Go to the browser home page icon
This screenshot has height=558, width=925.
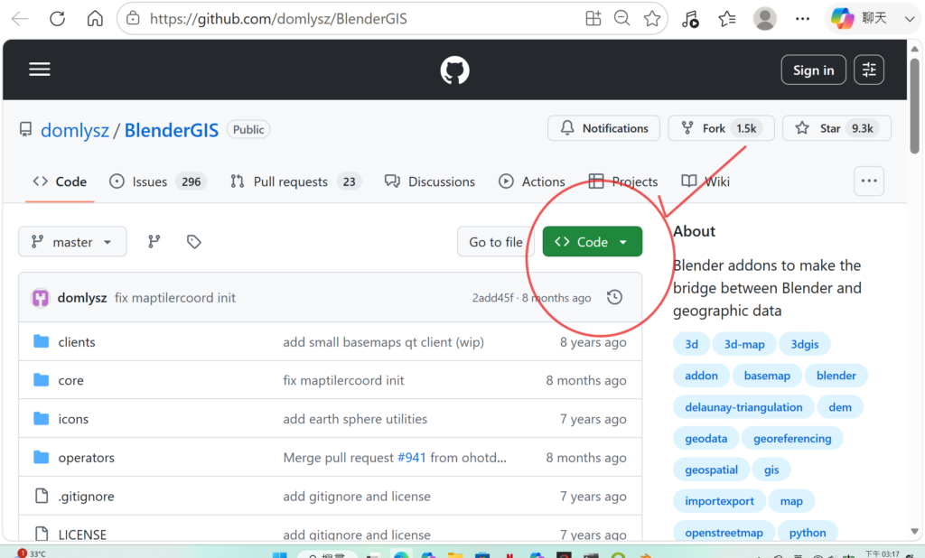click(x=95, y=19)
